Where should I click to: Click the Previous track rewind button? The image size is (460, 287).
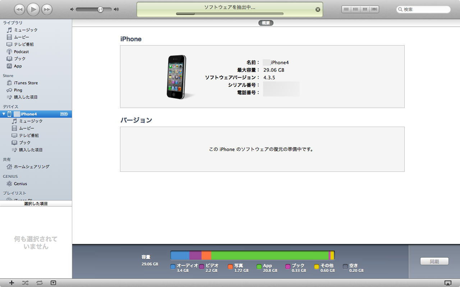point(20,9)
